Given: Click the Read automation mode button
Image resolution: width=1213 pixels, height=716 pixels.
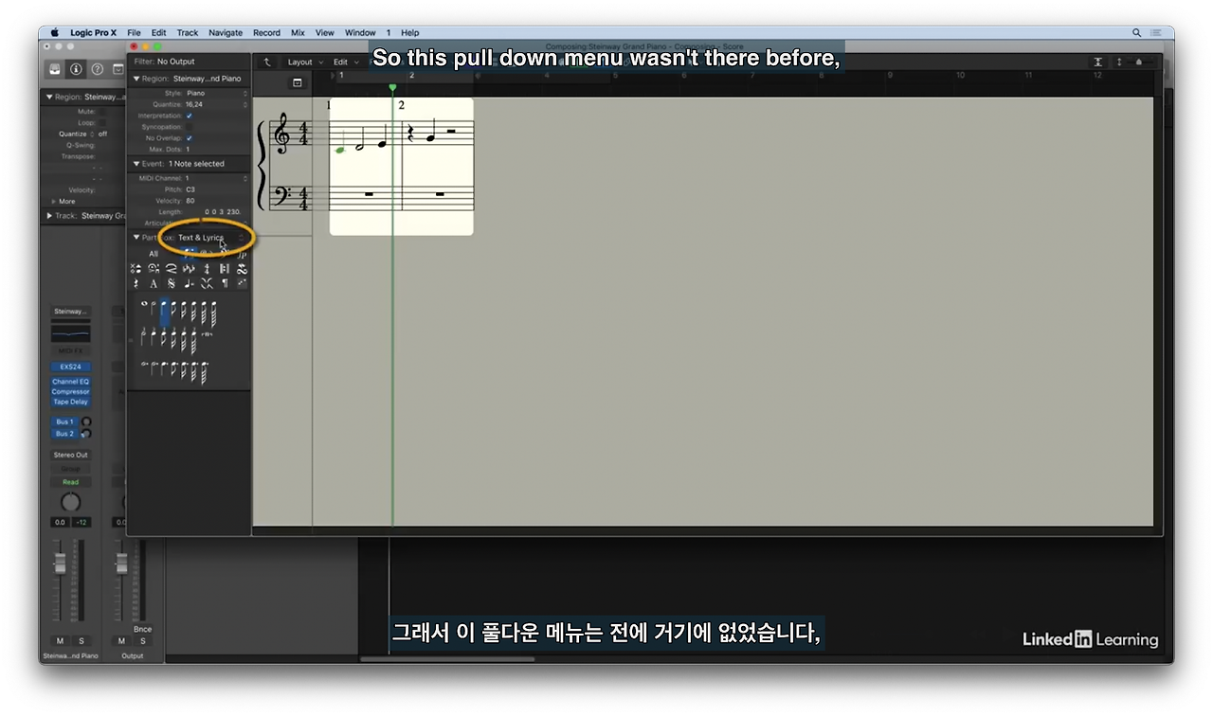Looking at the screenshot, I should pos(70,482).
